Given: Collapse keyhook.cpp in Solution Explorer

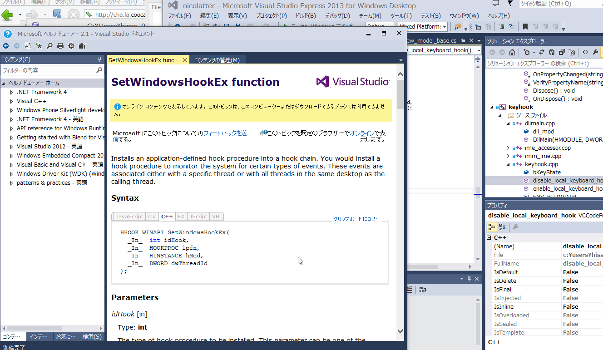Looking at the screenshot, I should tap(508, 164).
